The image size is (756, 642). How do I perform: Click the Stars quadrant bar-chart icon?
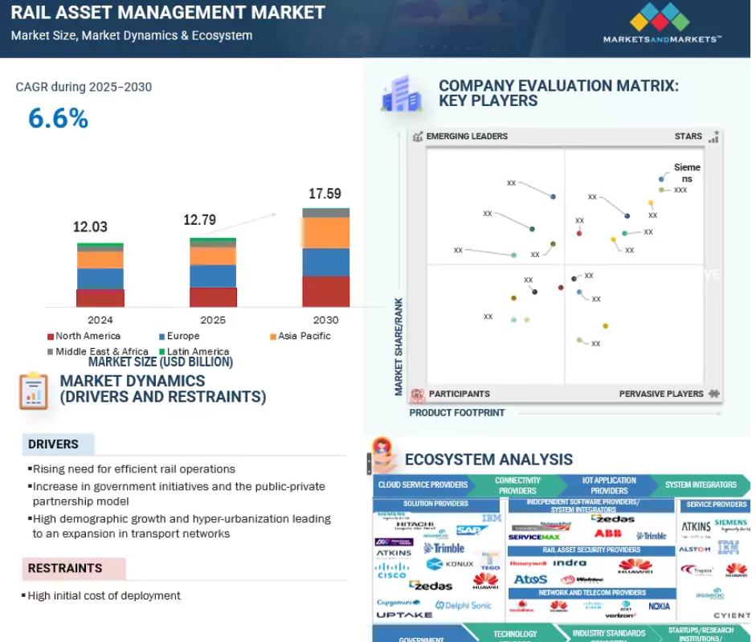(714, 137)
